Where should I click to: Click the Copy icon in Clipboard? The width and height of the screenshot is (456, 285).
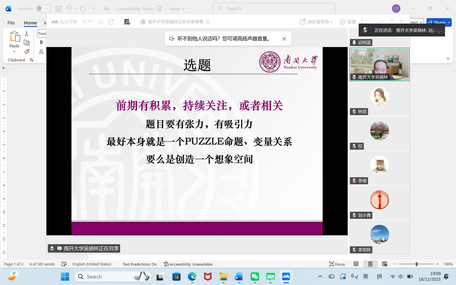pyautogui.click(x=27, y=42)
